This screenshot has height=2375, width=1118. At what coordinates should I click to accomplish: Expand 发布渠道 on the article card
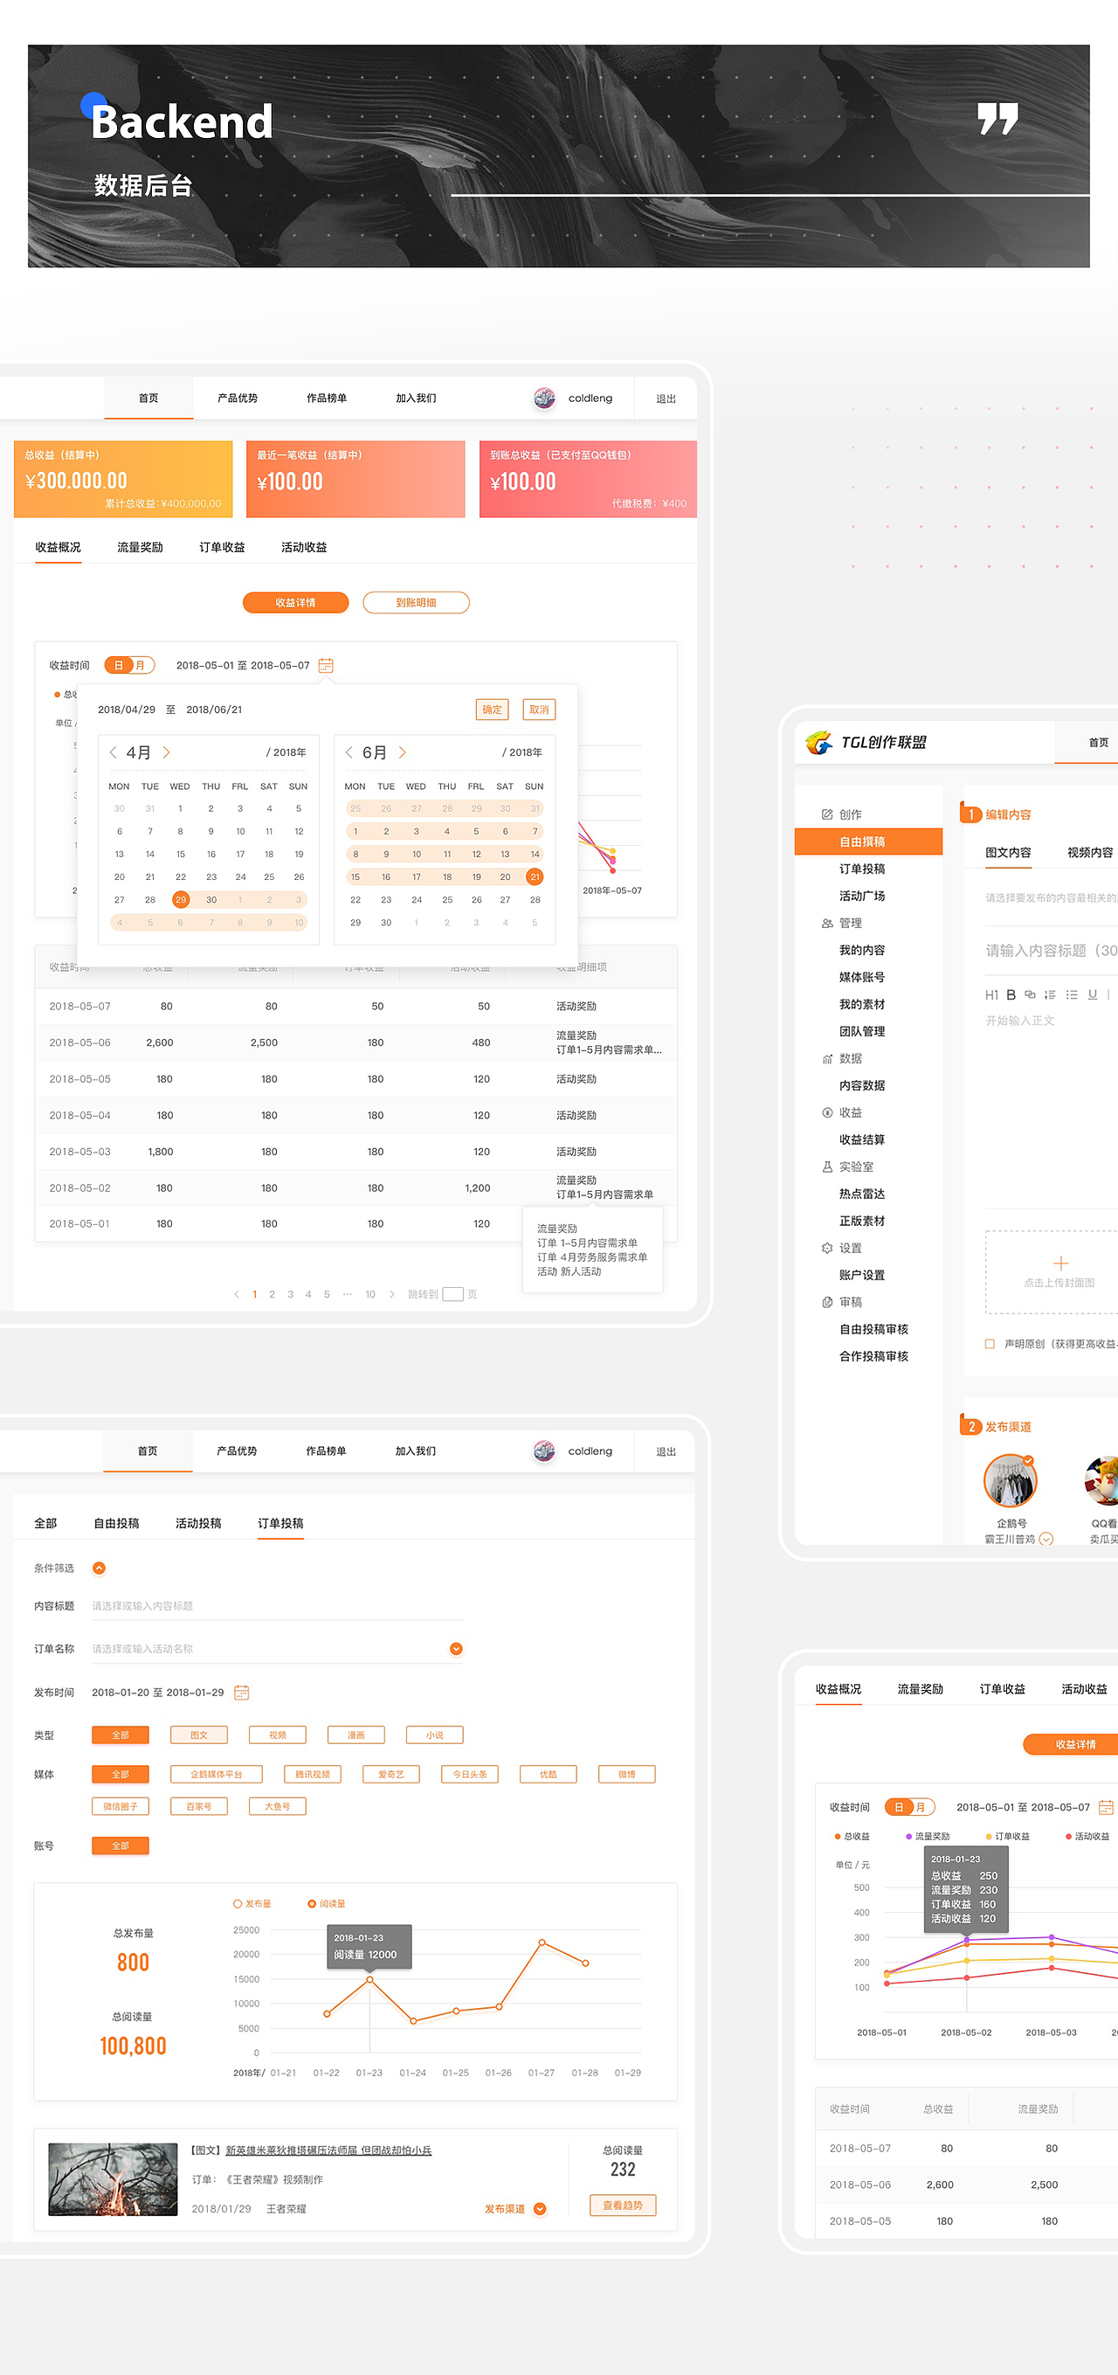pos(540,2208)
